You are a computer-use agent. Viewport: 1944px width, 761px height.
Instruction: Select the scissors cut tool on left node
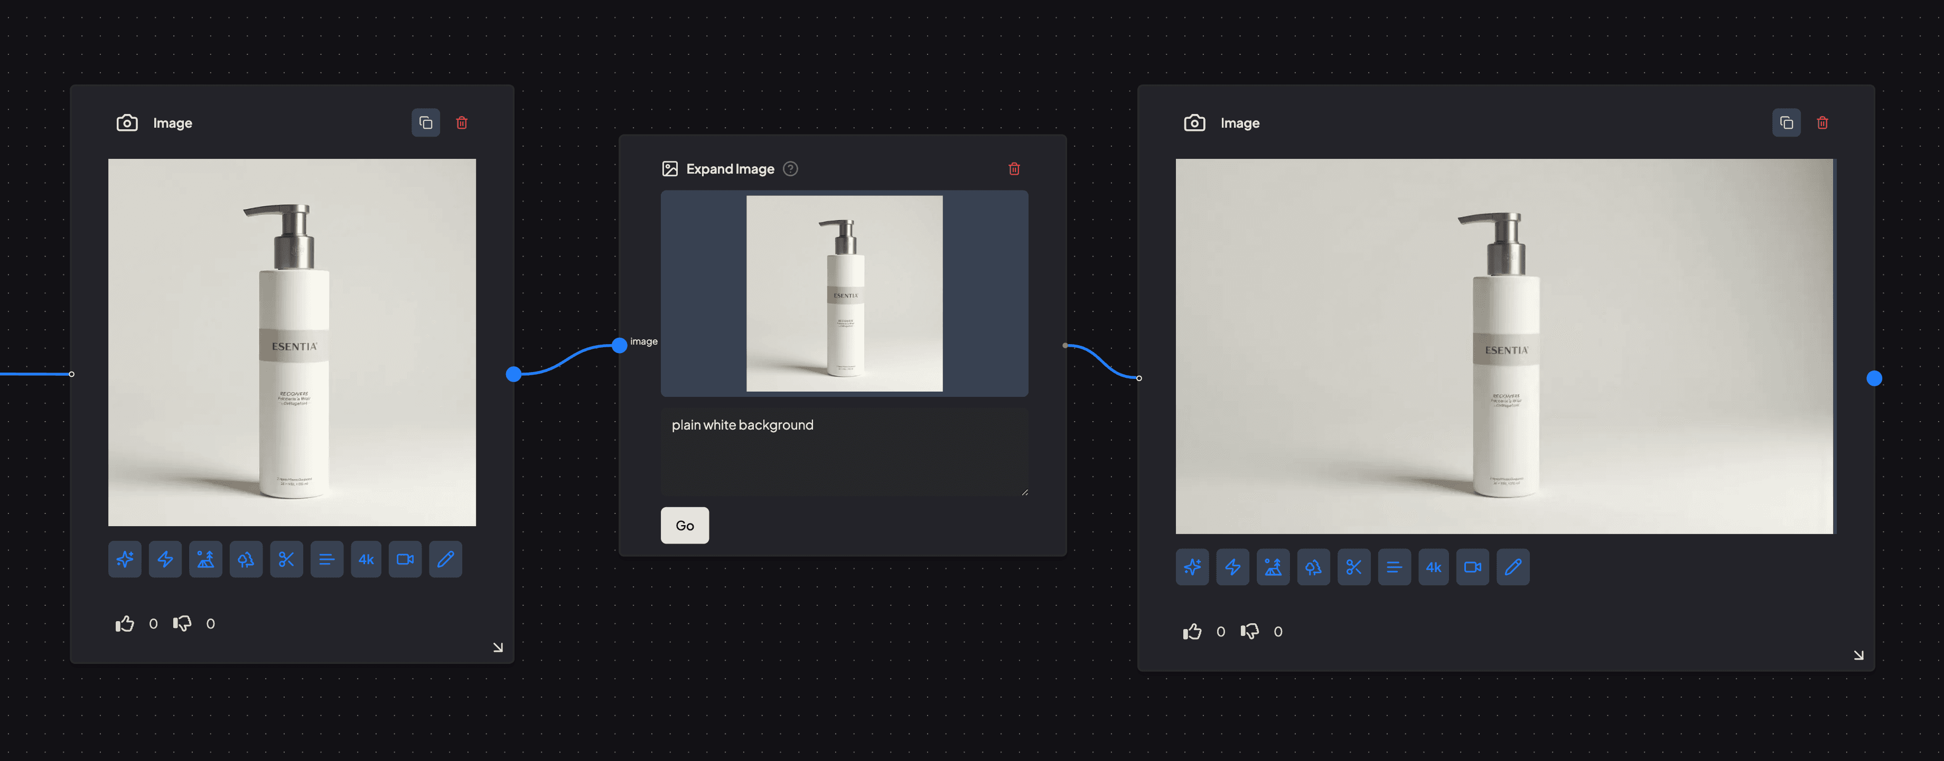[x=286, y=559]
